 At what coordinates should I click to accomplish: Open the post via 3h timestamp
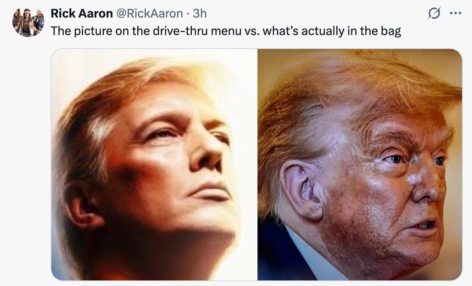(199, 13)
